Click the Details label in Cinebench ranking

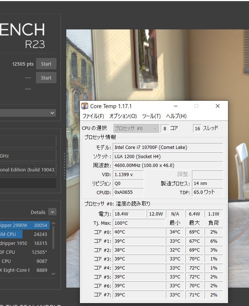pos(38,212)
